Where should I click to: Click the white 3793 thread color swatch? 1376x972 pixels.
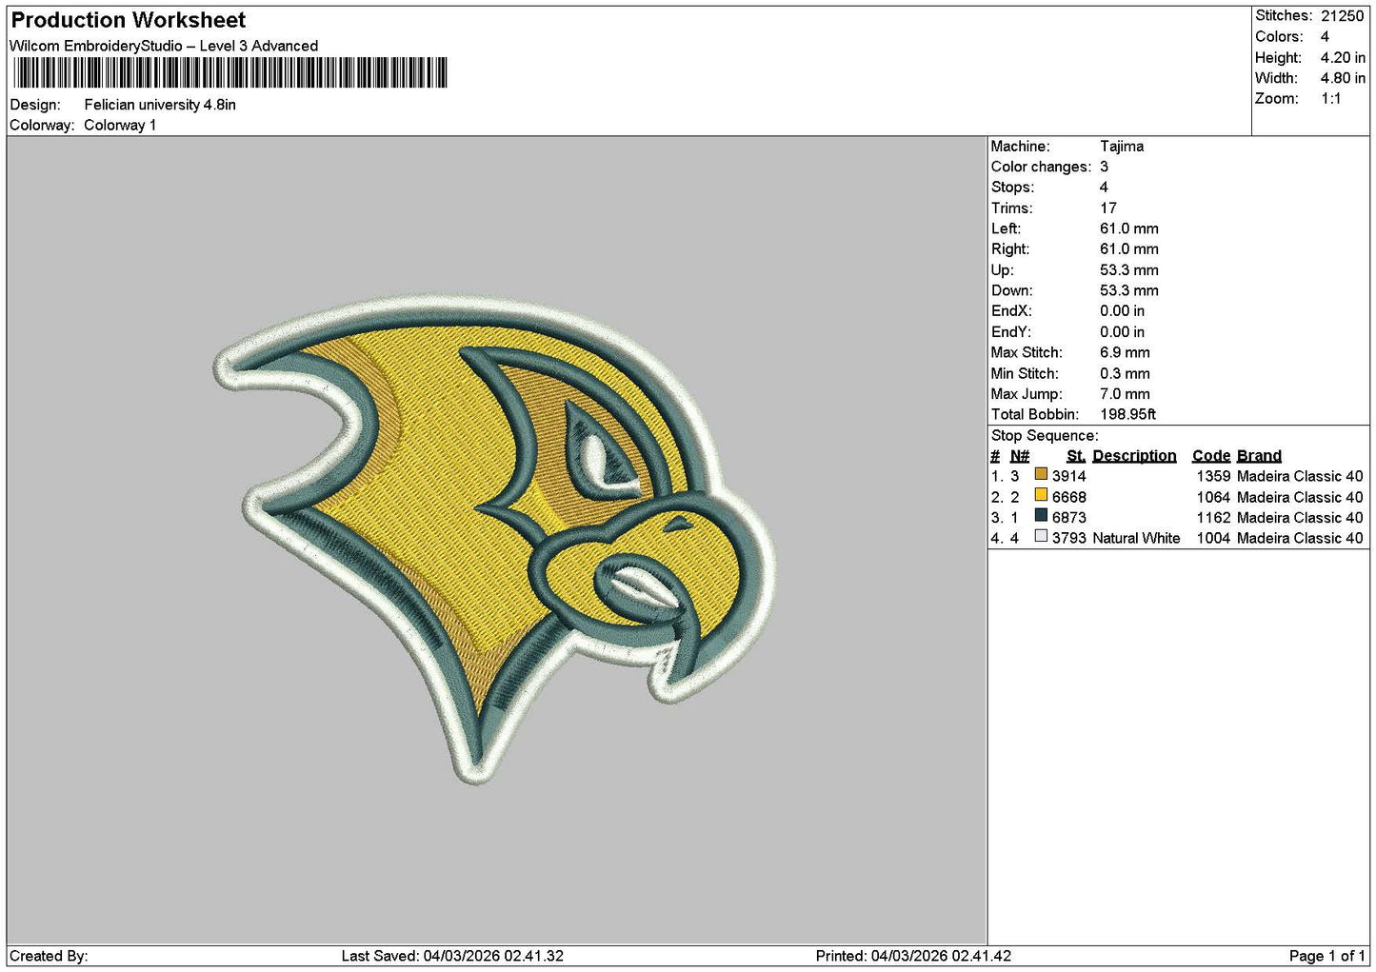coord(1041,537)
